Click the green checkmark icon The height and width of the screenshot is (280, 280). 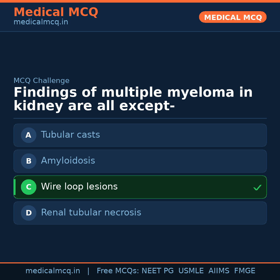coord(257,187)
